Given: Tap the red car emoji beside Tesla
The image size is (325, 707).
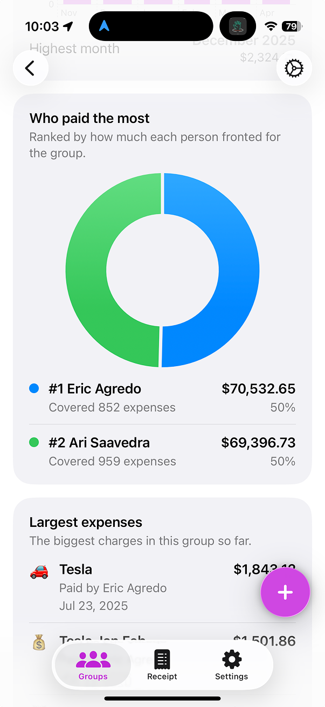Looking at the screenshot, I should pyautogui.click(x=39, y=569).
